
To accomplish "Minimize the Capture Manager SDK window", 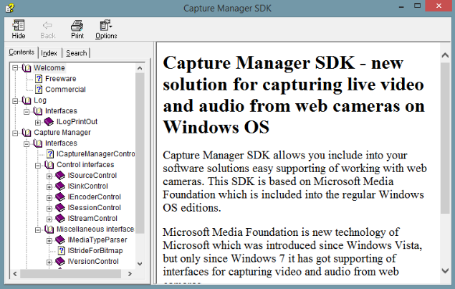I will pos(401,6).
